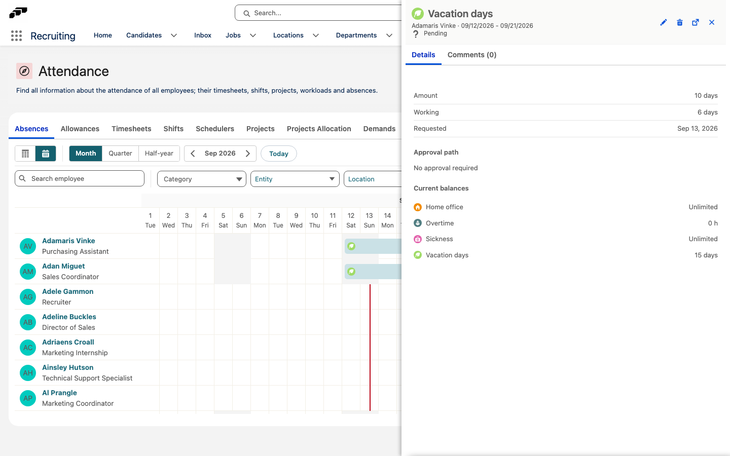Image resolution: width=730 pixels, height=456 pixels.
Task: Switch to table view icon
Action: pos(25,154)
